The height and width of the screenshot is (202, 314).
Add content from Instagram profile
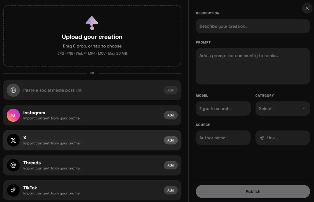171,115
